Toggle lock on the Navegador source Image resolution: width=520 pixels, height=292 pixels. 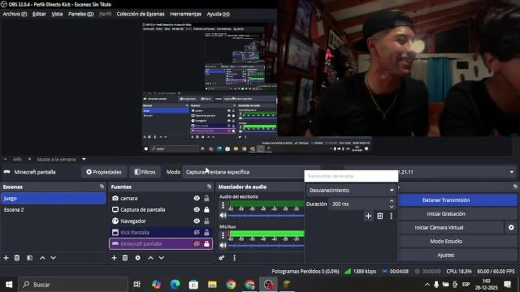(x=206, y=221)
